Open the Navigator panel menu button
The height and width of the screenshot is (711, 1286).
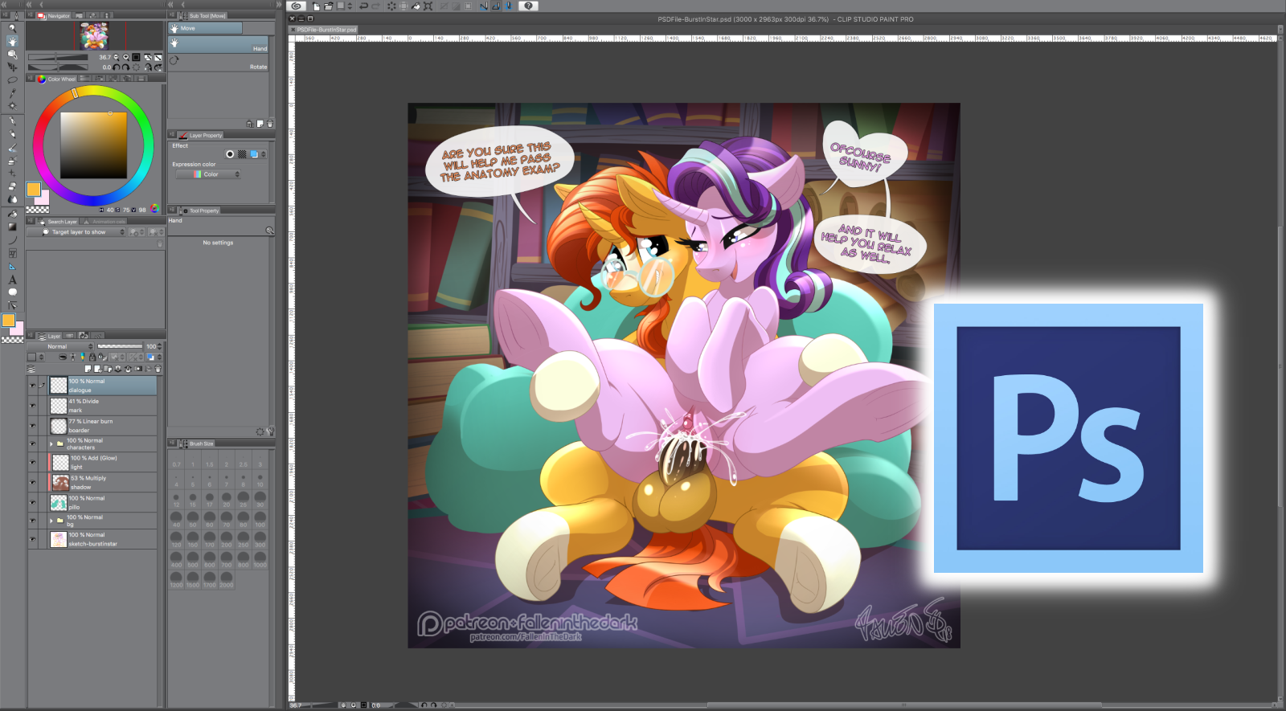[31, 15]
